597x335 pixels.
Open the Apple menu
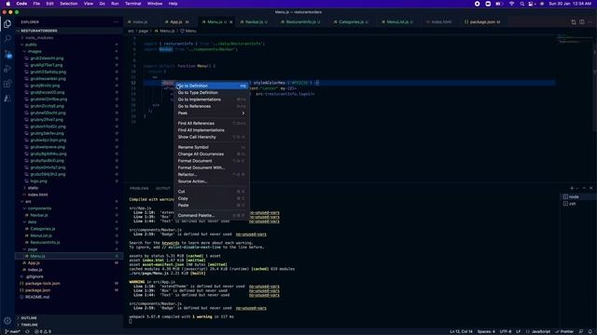(x=8, y=4)
